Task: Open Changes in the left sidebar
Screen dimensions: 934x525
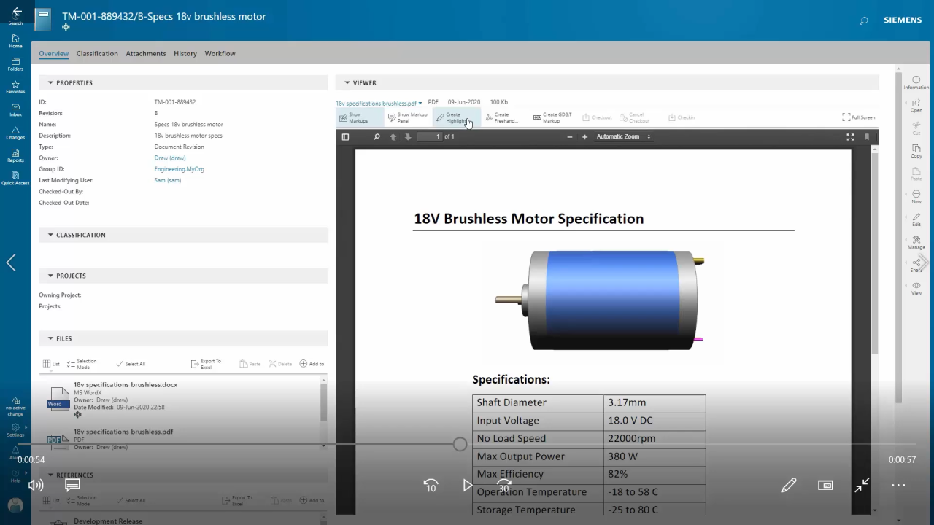Action: coord(15,133)
